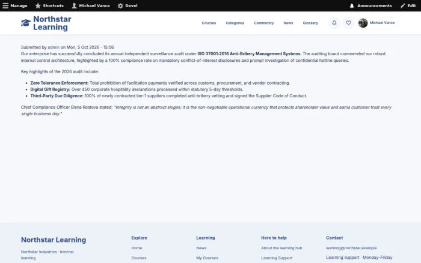Viewport: 421px width, 263px height.
Task: Open the News menu item in header
Action: point(288,23)
